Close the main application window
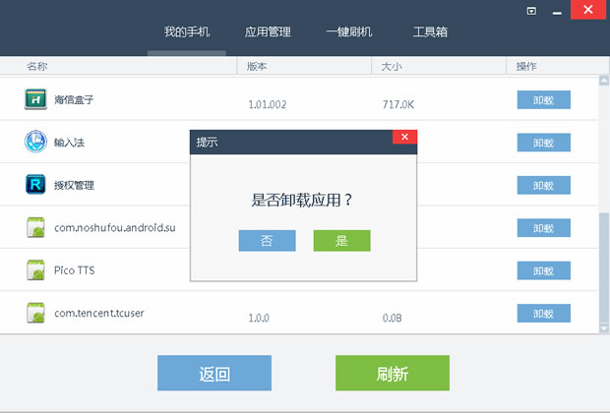This screenshot has height=413, width=610. pyautogui.click(x=588, y=9)
